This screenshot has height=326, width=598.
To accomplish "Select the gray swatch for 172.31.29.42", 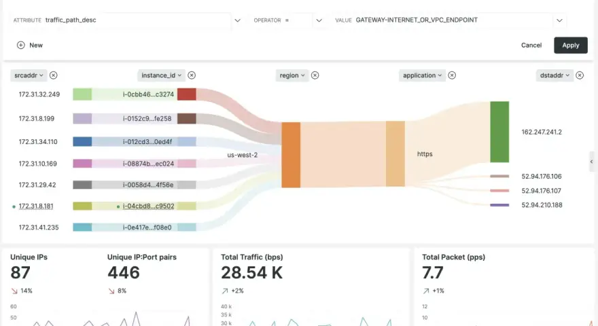I will (82, 185).
